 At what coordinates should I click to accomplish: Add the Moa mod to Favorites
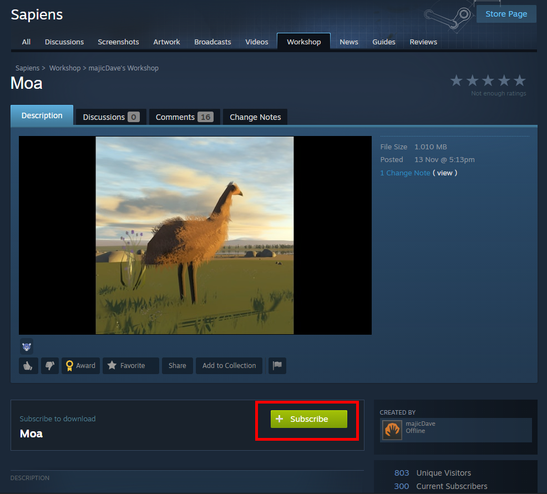click(x=131, y=366)
